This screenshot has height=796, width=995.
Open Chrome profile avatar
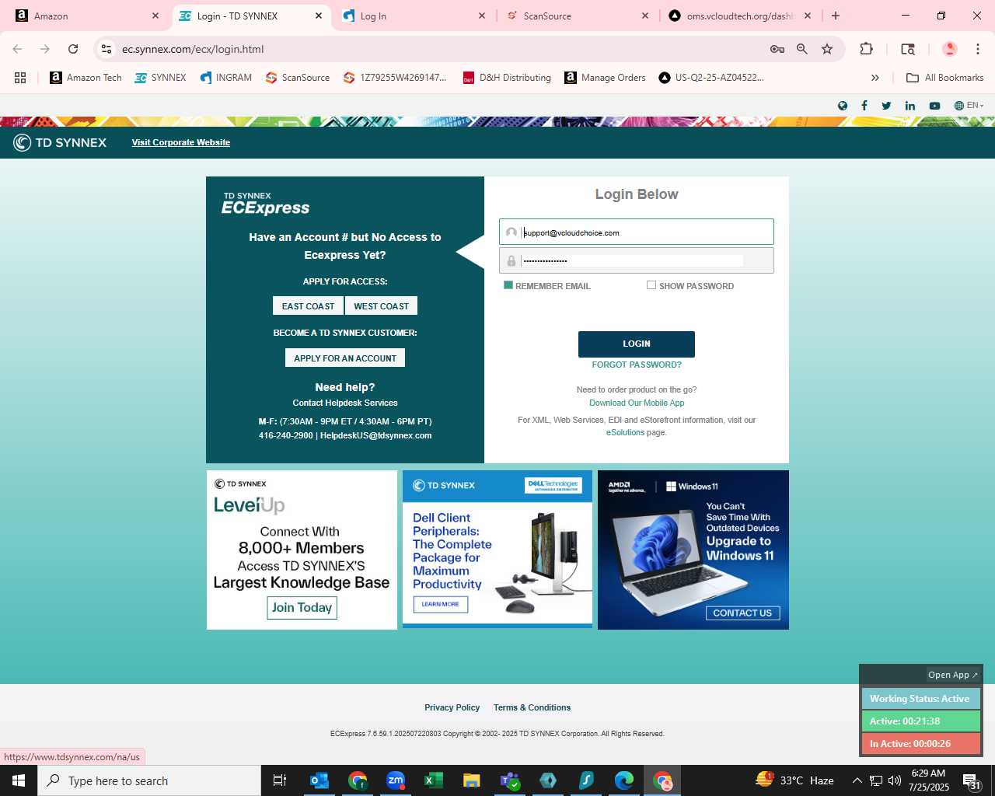(949, 49)
